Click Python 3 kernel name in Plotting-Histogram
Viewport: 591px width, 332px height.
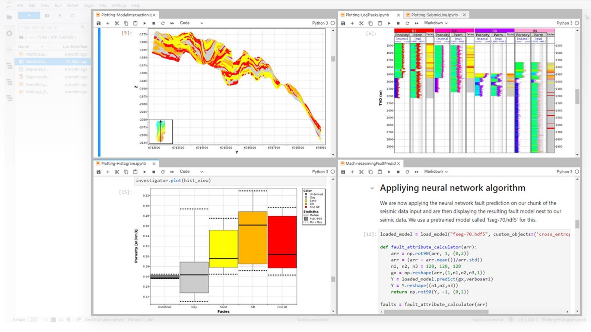click(320, 172)
